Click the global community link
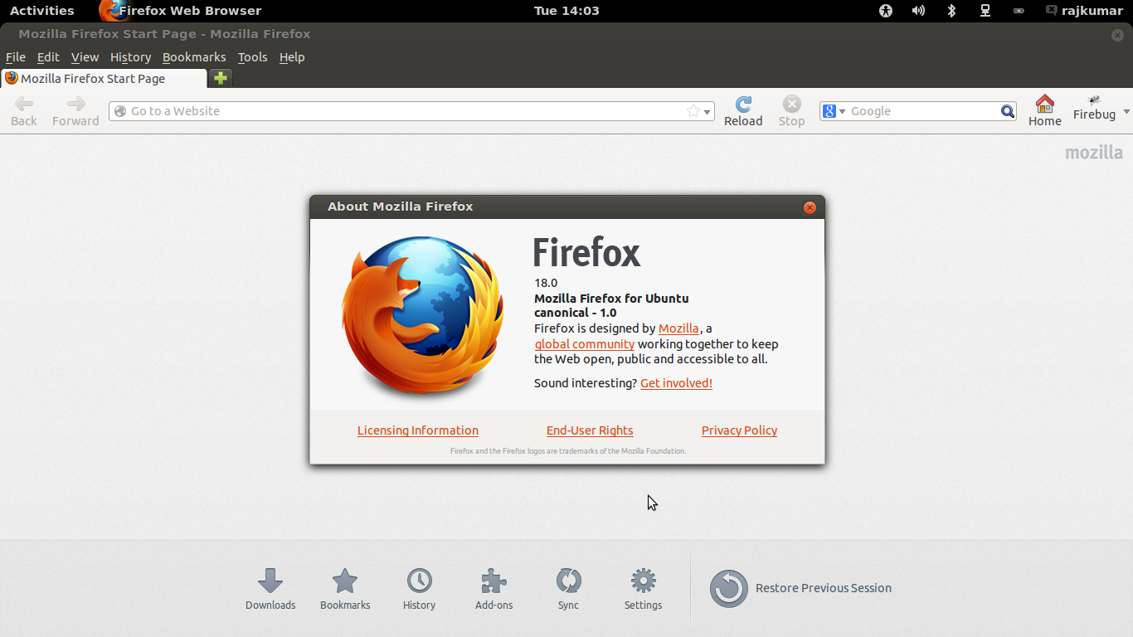The image size is (1133, 637). click(585, 343)
